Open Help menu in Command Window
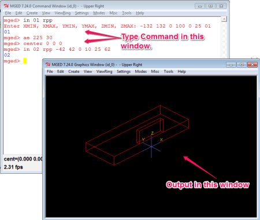This screenshot has width=260, height=220. coord(140,13)
